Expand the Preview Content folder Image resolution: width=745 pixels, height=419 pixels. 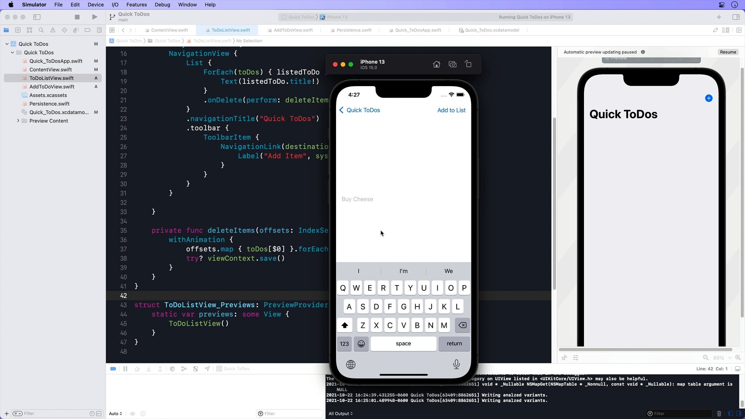(18, 121)
